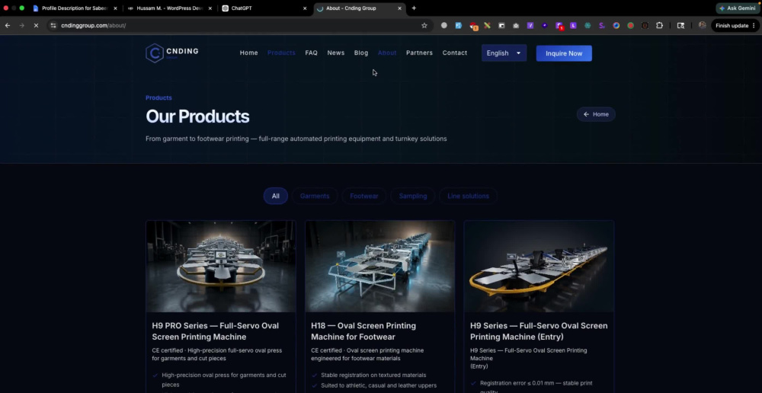Click the dark curly-braces extension icon
762x393 pixels.
(645, 25)
